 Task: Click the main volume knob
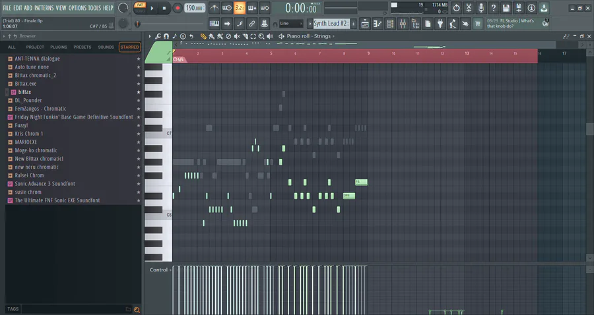pyautogui.click(x=123, y=8)
